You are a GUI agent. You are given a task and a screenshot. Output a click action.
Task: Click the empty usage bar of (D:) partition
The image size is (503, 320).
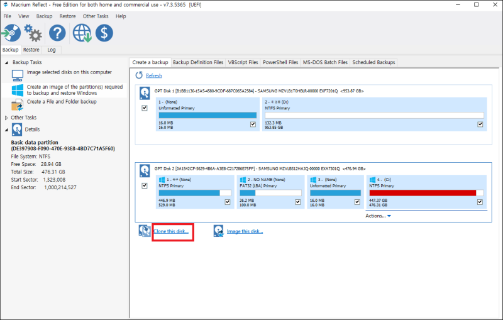(374, 115)
